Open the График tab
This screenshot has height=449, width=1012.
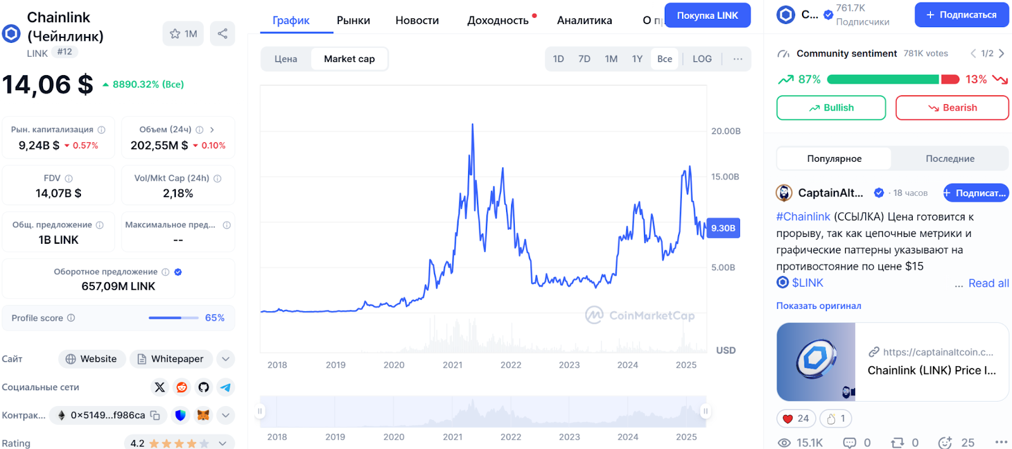pyautogui.click(x=291, y=20)
